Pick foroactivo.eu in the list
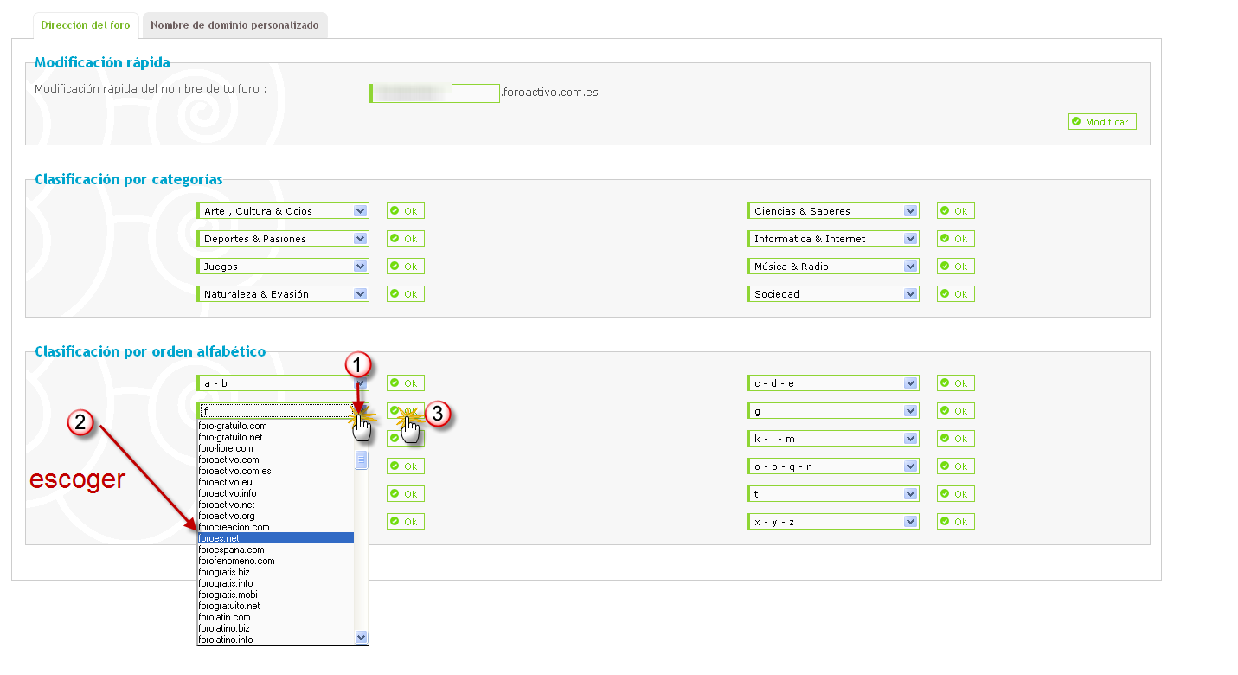Viewport: 1238px width, 675px height. [275, 482]
